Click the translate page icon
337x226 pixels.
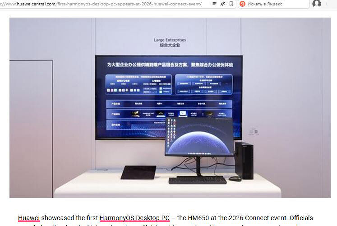pyautogui.click(x=223, y=4)
